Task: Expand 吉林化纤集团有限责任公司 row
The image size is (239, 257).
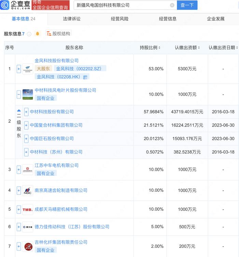Action: click(19, 246)
